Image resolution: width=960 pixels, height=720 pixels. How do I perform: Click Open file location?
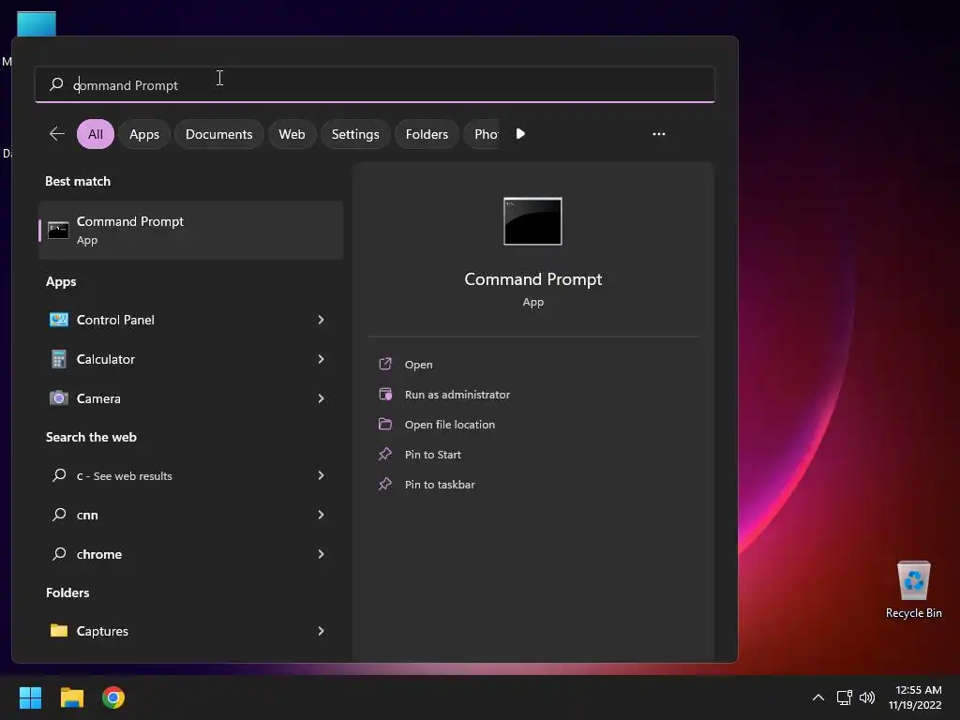pos(450,425)
